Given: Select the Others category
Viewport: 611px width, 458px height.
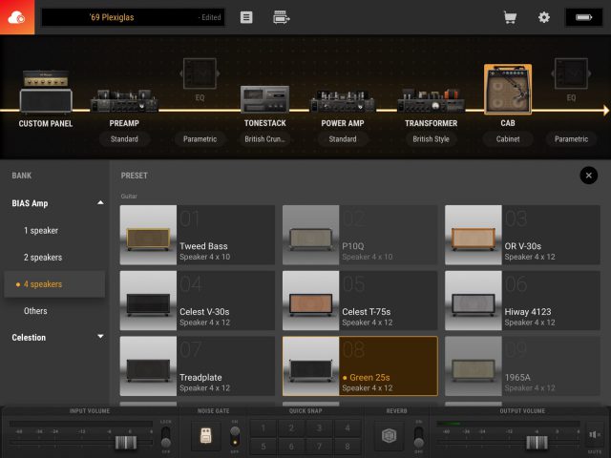Looking at the screenshot, I should click(54, 311).
